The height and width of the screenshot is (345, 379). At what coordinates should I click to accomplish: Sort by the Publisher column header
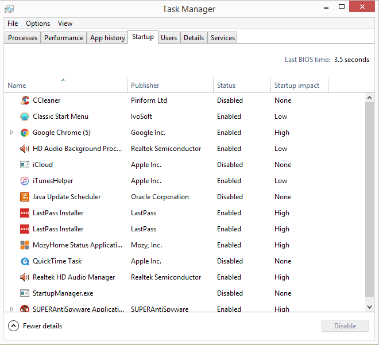coord(170,84)
